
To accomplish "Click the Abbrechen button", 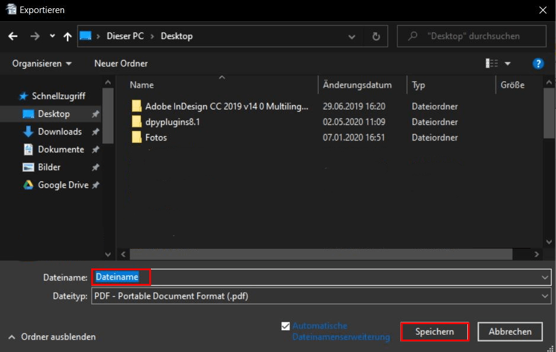I will tap(510, 332).
